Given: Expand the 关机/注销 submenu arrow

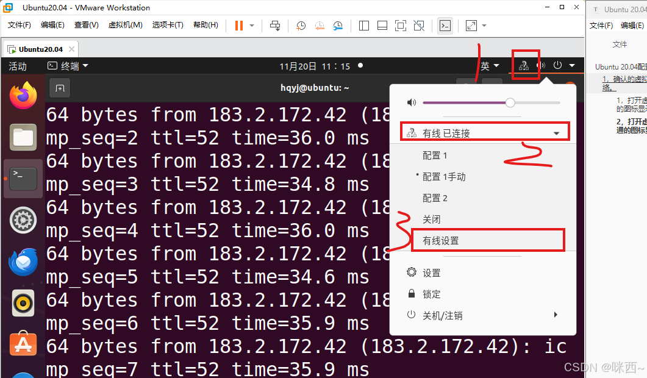Looking at the screenshot, I should point(556,315).
